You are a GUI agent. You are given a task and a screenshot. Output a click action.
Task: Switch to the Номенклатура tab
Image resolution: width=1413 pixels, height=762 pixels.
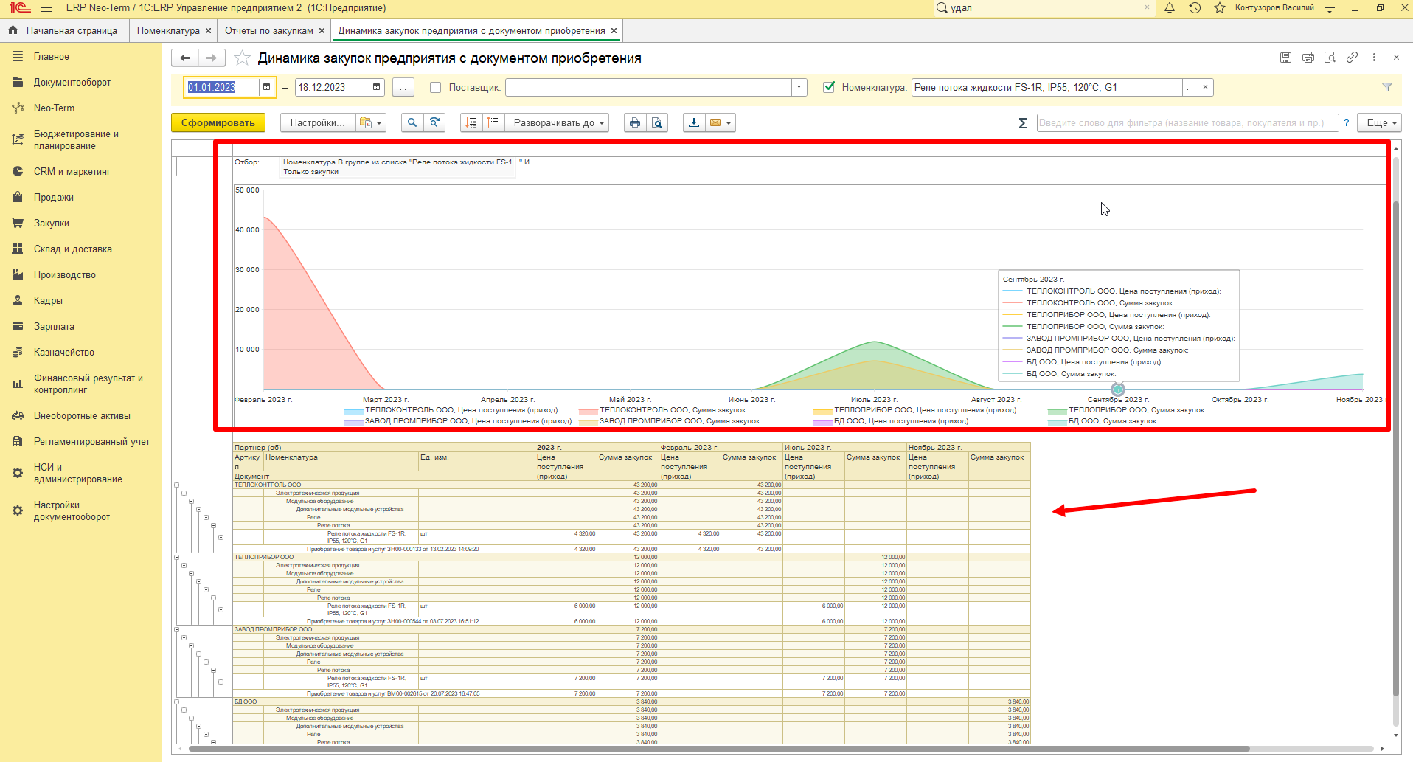pyautogui.click(x=168, y=31)
